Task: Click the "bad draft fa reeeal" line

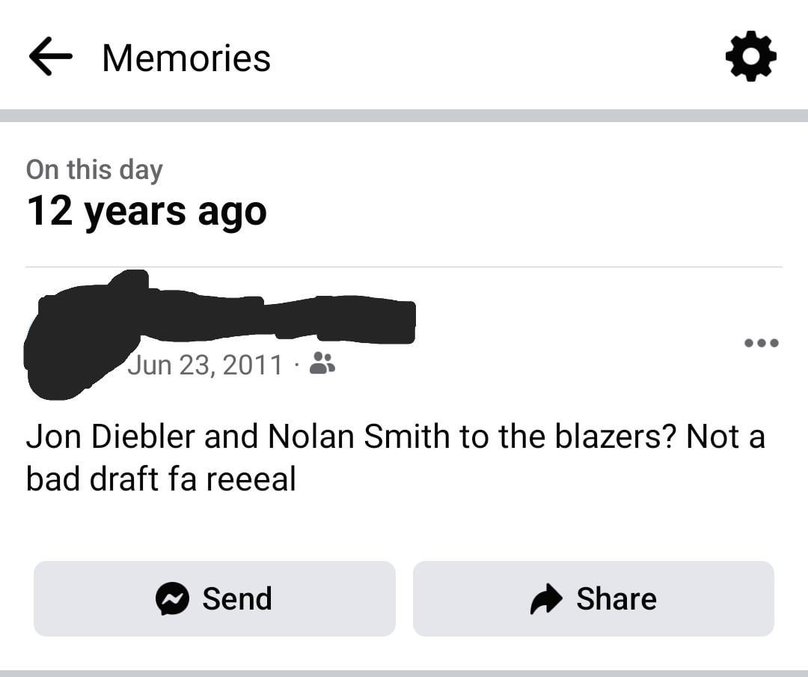Action: (x=161, y=479)
